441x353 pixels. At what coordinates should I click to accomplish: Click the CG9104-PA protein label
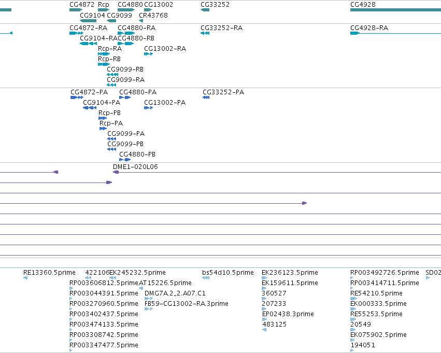(x=102, y=103)
